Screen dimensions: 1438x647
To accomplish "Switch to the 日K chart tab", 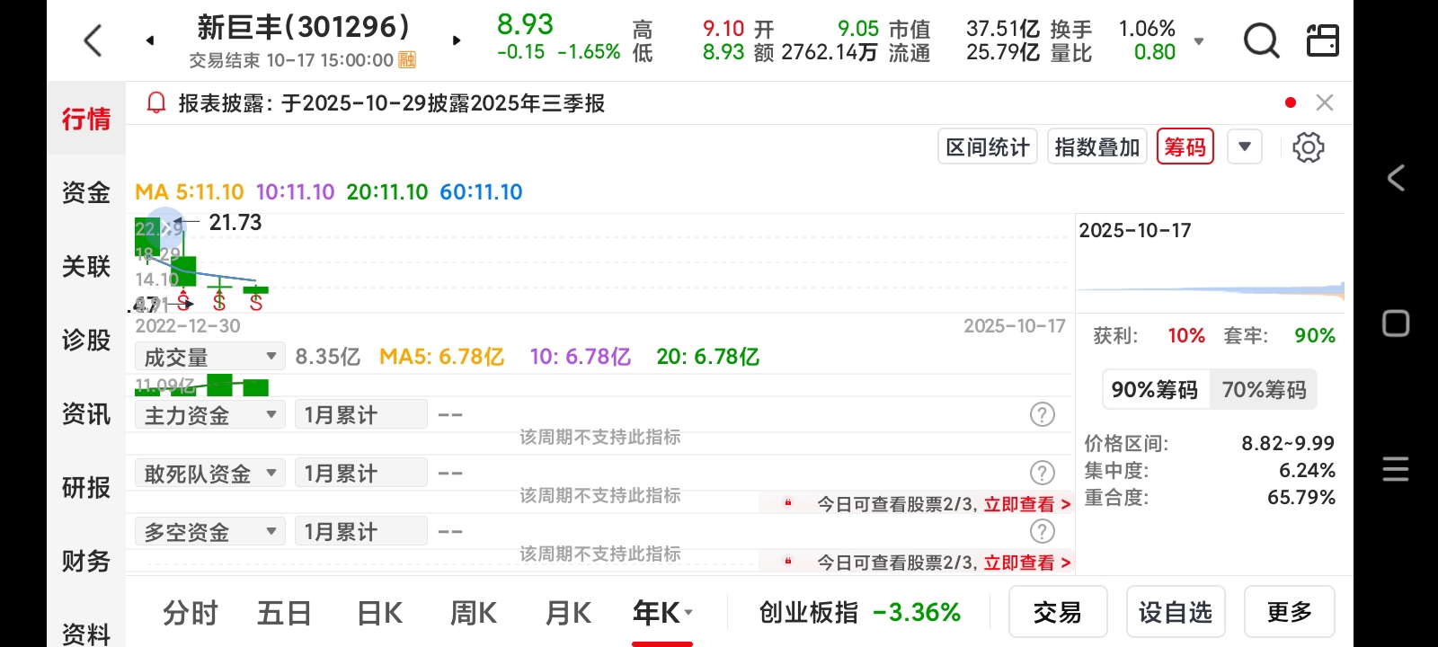I will click(379, 613).
